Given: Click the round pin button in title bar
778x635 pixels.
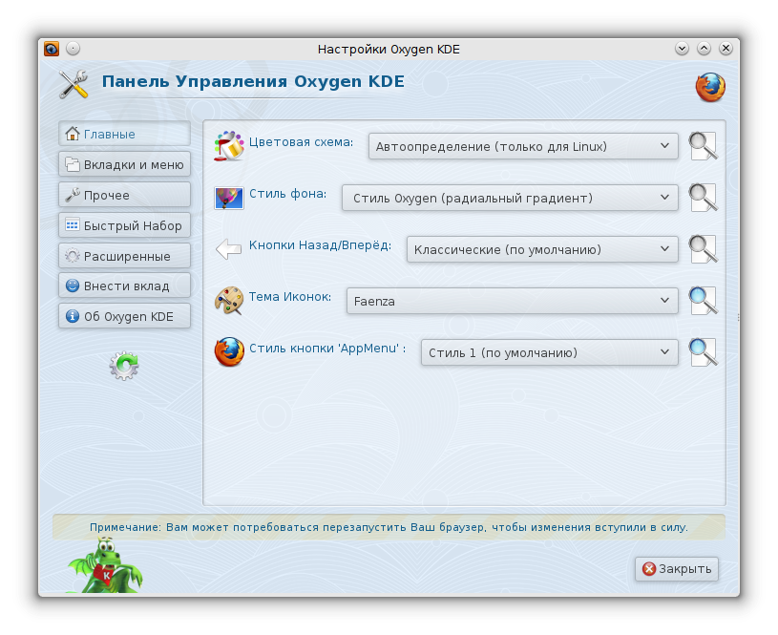Looking at the screenshot, I should click(x=73, y=49).
